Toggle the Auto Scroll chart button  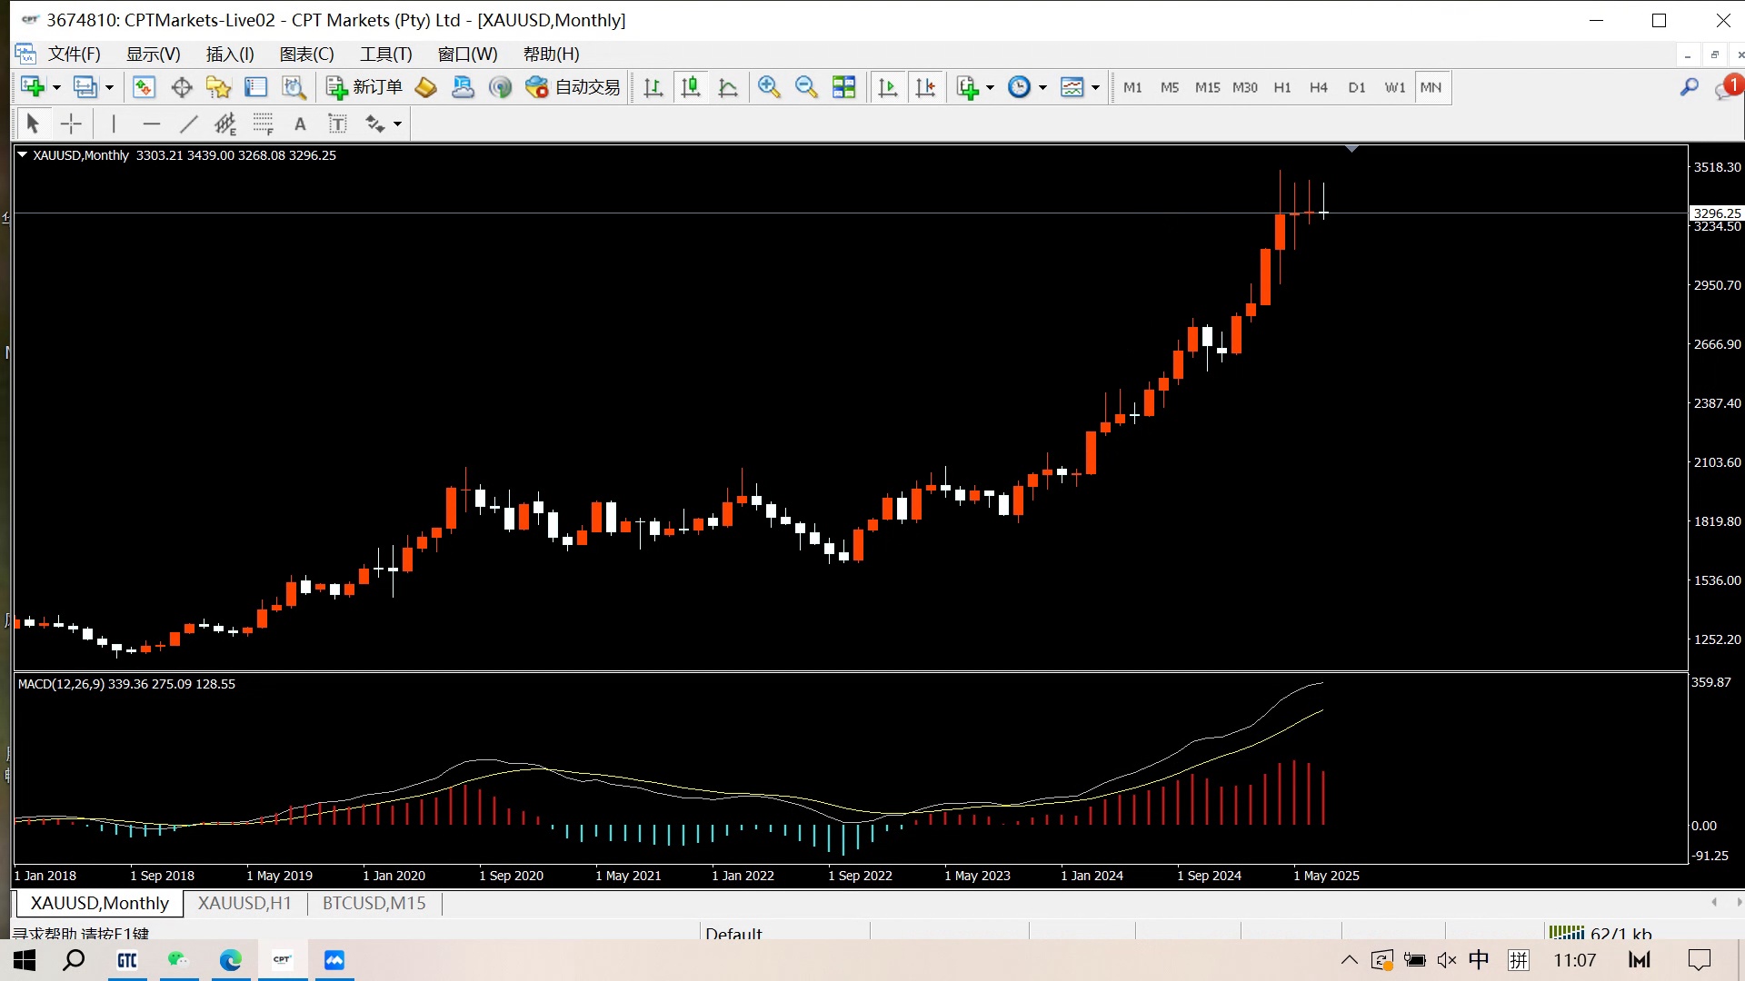pyautogui.click(x=888, y=87)
